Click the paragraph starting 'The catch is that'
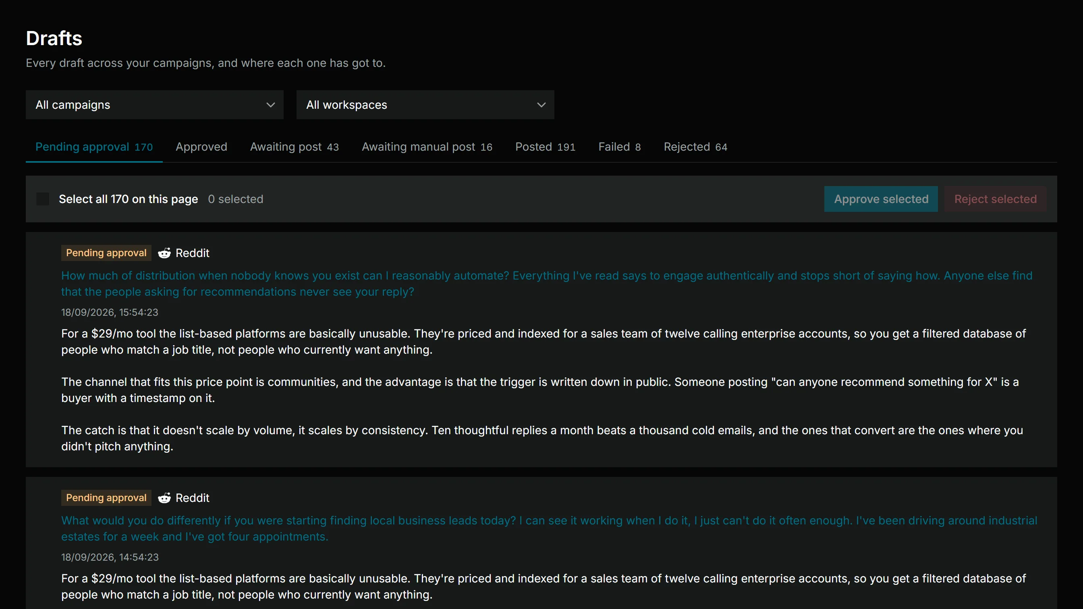This screenshot has height=609, width=1083. pyautogui.click(x=542, y=438)
